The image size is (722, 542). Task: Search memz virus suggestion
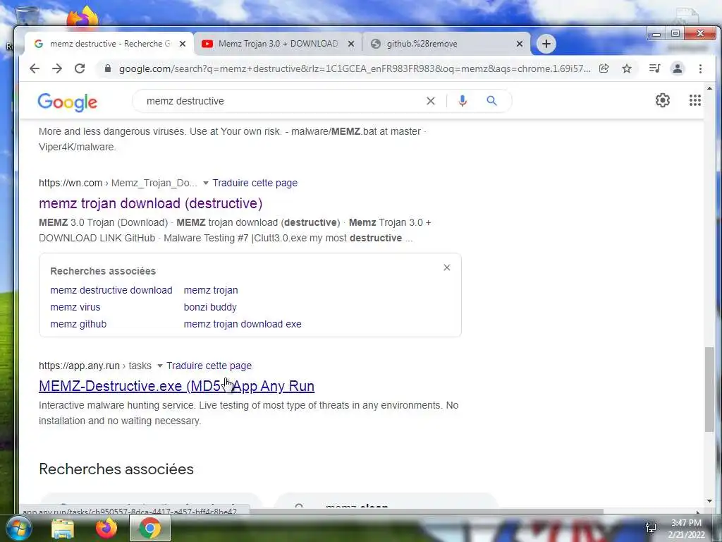[x=75, y=308]
